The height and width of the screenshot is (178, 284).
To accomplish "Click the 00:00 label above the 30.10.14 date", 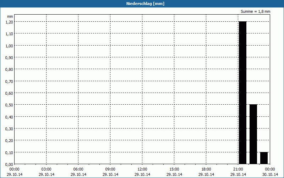I will [270, 169].
